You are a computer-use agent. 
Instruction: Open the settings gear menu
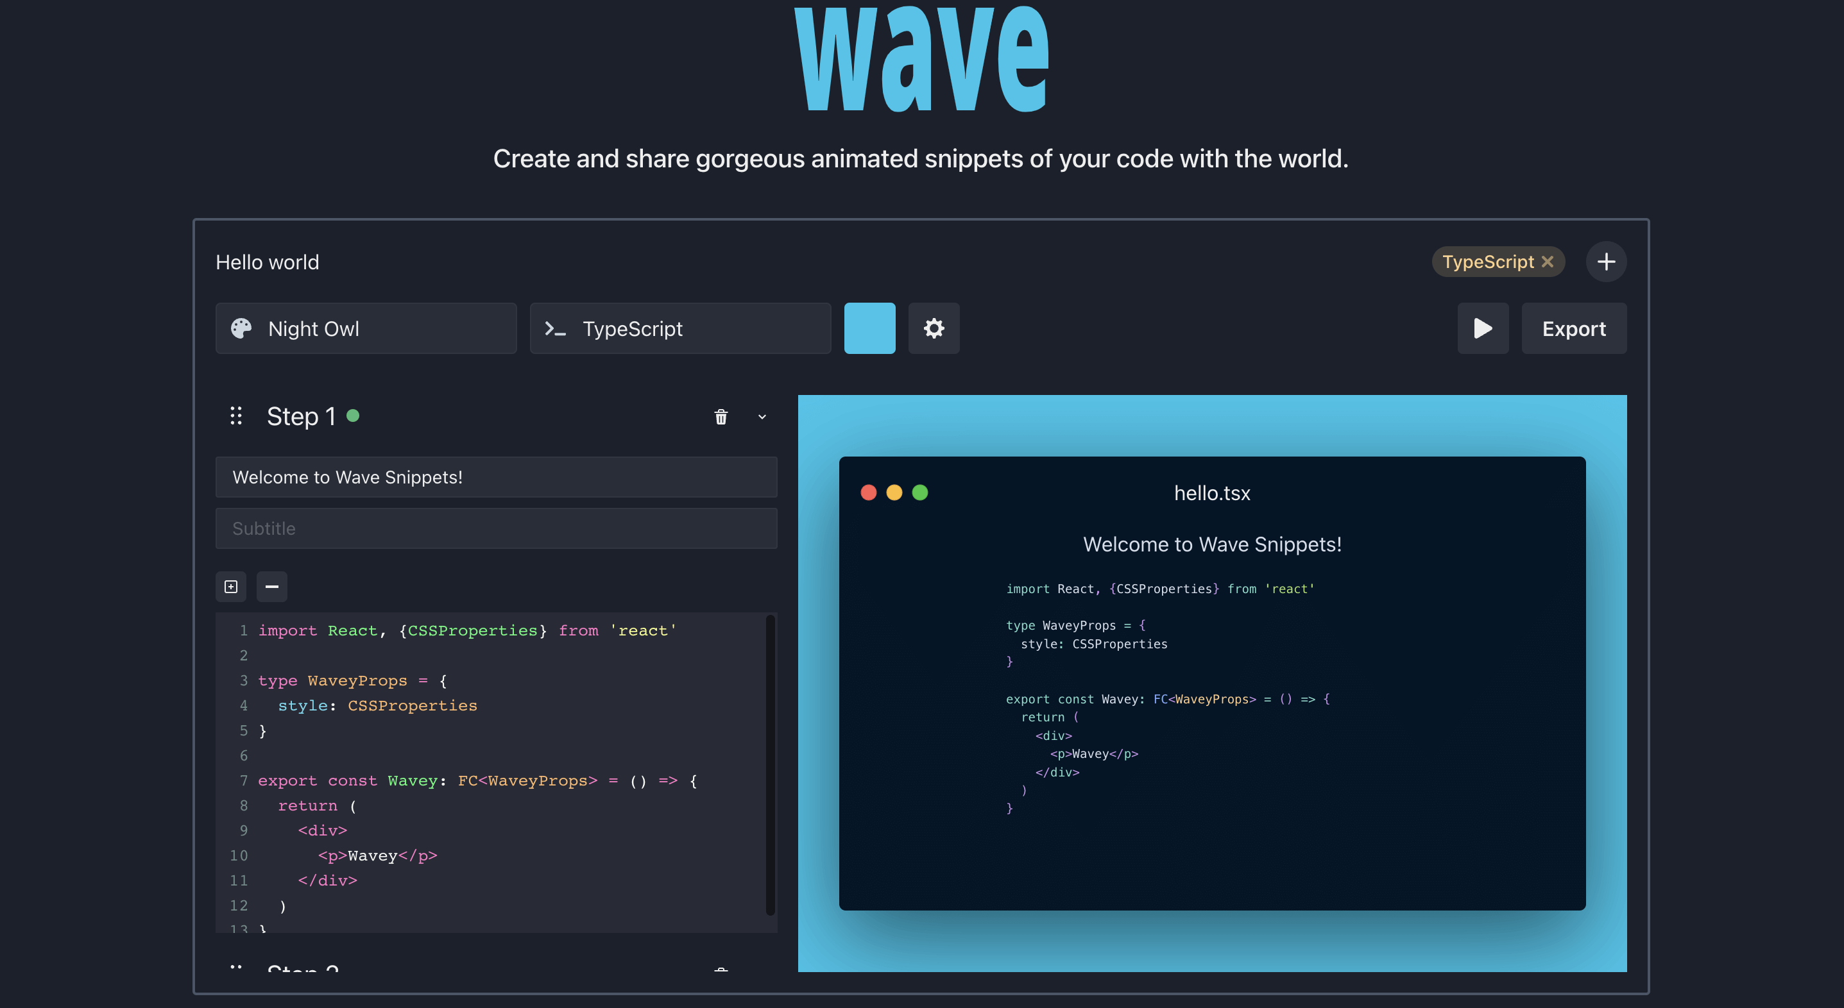[934, 328]
